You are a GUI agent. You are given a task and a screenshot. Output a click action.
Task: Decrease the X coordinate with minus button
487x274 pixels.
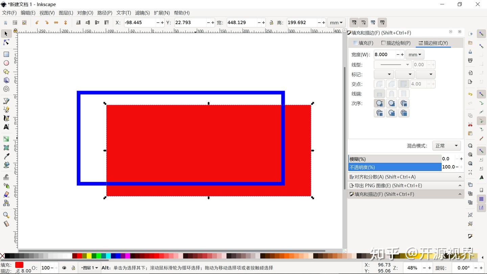[x=158, y=23]
